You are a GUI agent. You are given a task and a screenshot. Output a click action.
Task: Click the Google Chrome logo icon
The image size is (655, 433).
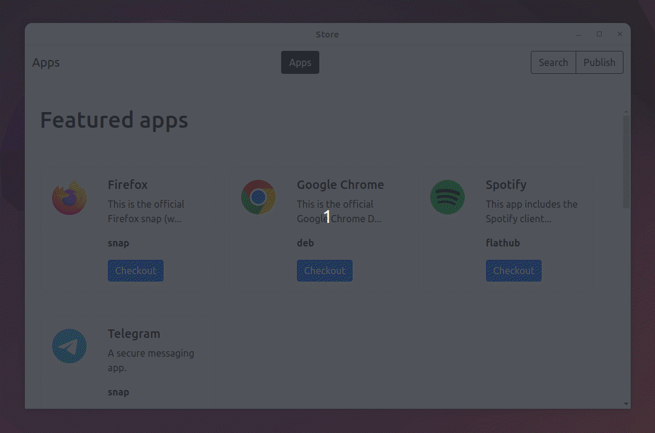tap(258, 197)
